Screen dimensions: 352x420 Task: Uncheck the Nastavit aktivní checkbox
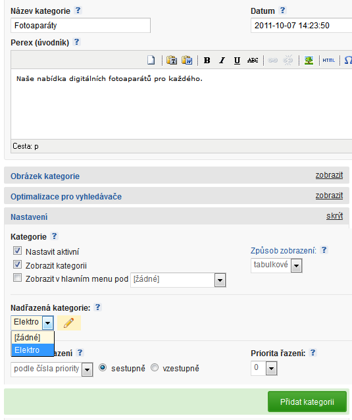pos(17,251)
